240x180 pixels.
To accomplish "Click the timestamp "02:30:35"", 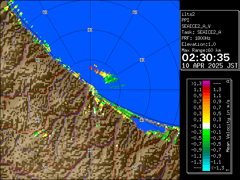I will [206, 57].
